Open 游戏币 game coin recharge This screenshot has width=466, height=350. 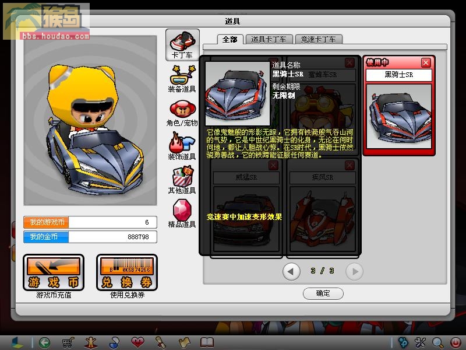54,272
